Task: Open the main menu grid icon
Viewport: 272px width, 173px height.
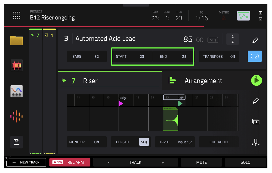Action: click(x=16, y=15)
